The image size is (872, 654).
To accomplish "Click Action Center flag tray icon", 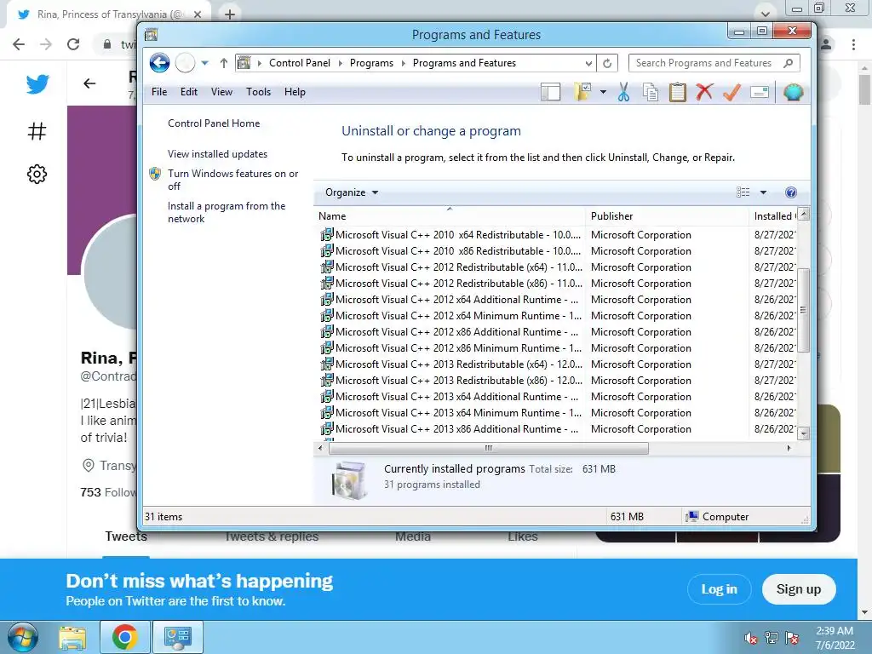I will click(792, 637).
